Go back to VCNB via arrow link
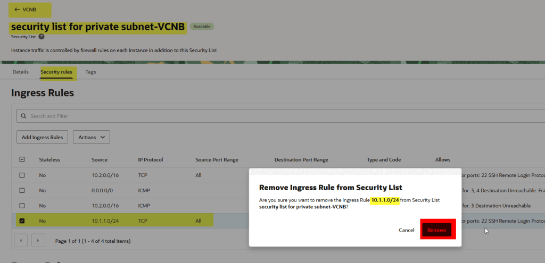Image resolution: width=545 pixels, height=263 pixels. point(29,10)
